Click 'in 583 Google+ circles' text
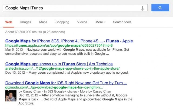The image size is (173, 109). pos(61,91)
